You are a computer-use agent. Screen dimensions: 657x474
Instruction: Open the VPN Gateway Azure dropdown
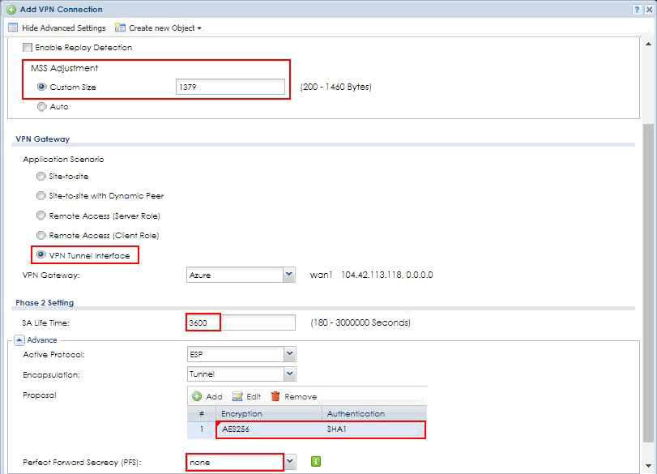(x=288, y=275)
